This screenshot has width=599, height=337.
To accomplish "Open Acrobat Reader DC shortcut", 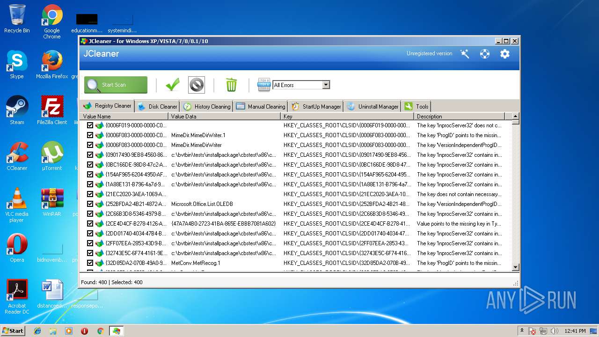I will [x=17, y=297].
